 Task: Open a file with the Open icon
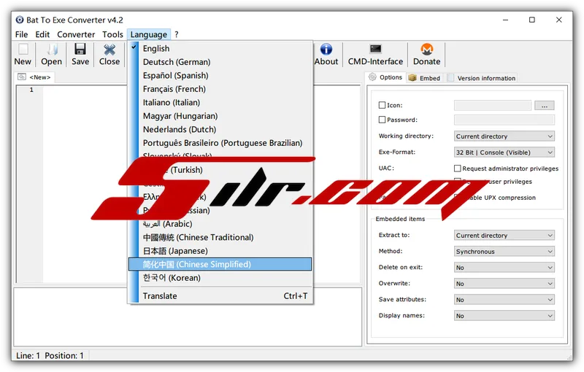(52, 49)
